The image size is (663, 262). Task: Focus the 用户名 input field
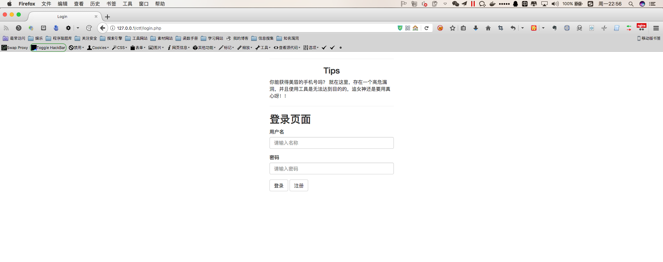click(x=332, y=143)
